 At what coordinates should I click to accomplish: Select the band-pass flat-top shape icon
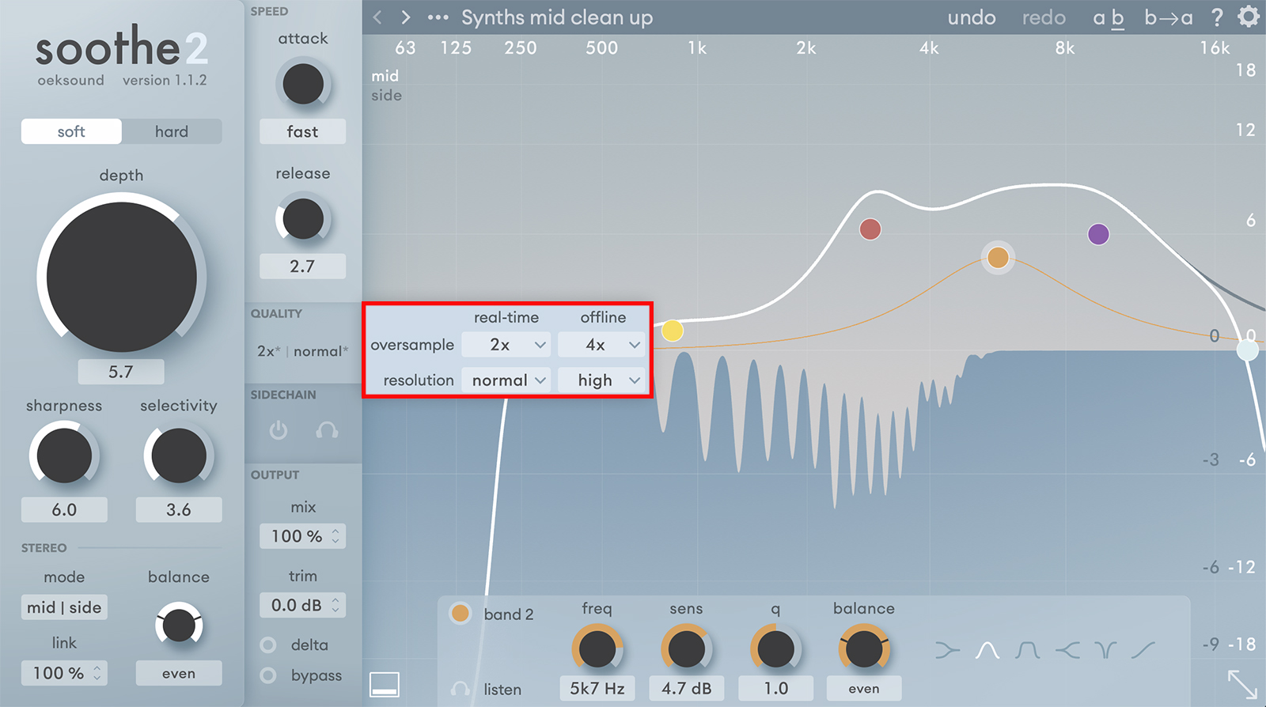pyautogui.click(x=1027, y=651)
